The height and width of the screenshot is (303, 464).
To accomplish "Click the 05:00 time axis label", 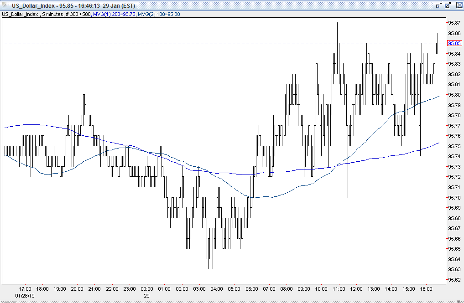I will coord(235,289).
